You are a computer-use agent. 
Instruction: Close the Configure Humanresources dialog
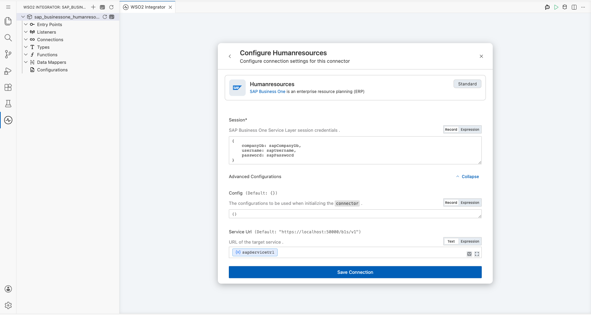481,56
